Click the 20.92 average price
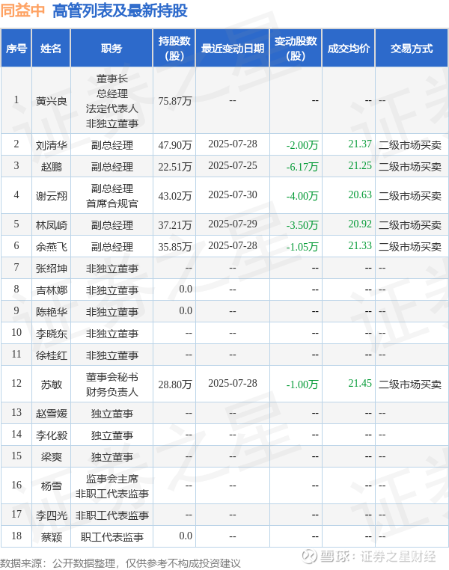Image resolution: width=449 pixels, height=570 pixels. [360, 224]
